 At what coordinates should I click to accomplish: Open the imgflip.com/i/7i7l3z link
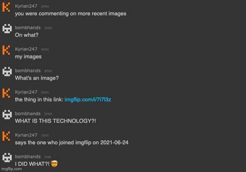(x=88, y=100)
